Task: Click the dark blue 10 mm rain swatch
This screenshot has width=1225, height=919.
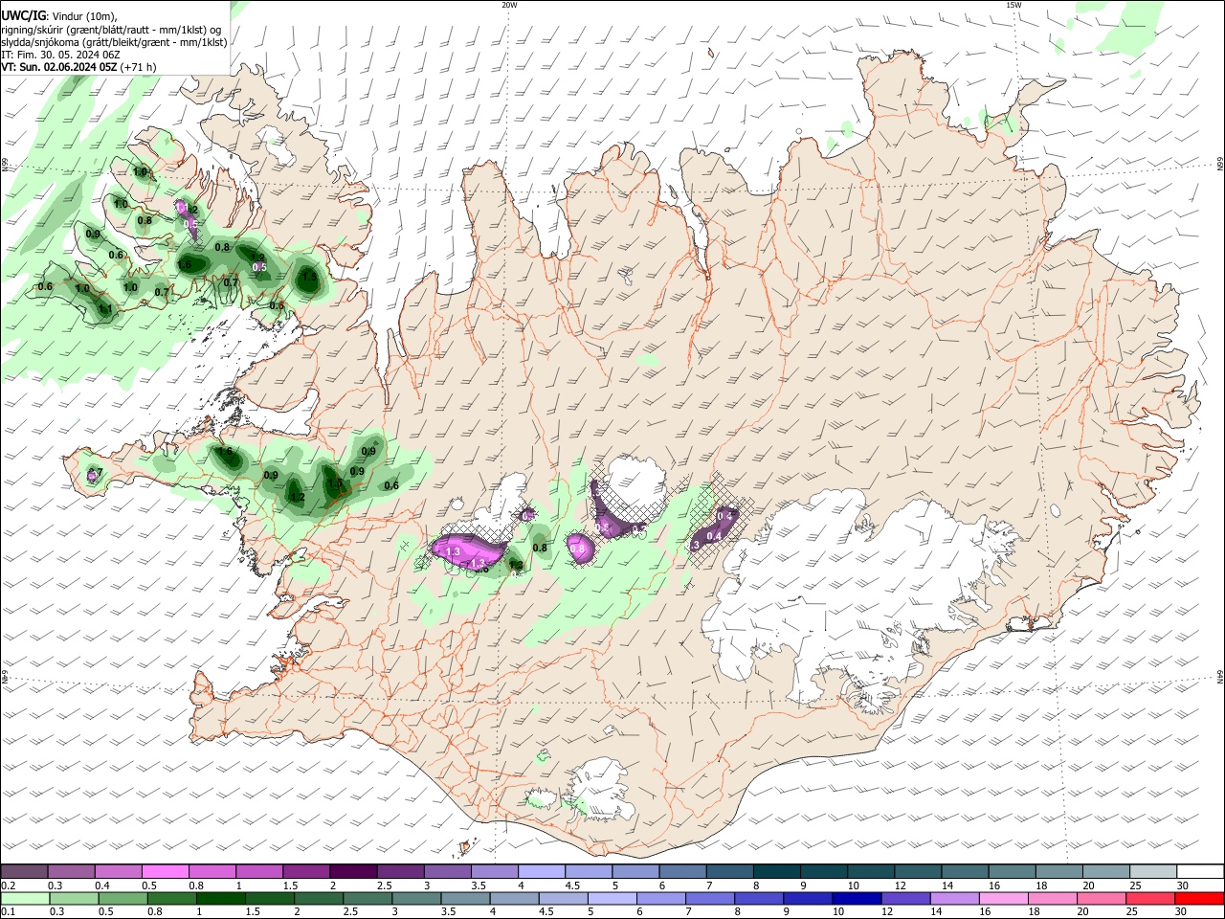Action: click(x=857, y=898)
